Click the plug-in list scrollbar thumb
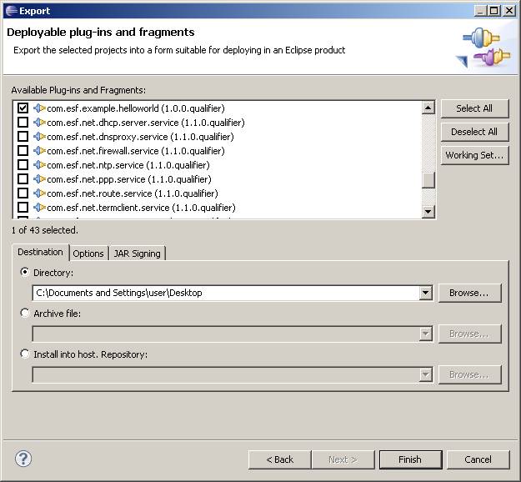 (x=428, y=180)
